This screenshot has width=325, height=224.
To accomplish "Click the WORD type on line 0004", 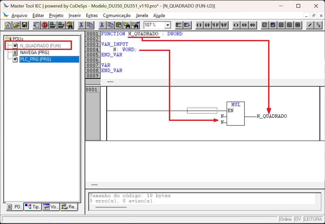I will tap(128, 49).
